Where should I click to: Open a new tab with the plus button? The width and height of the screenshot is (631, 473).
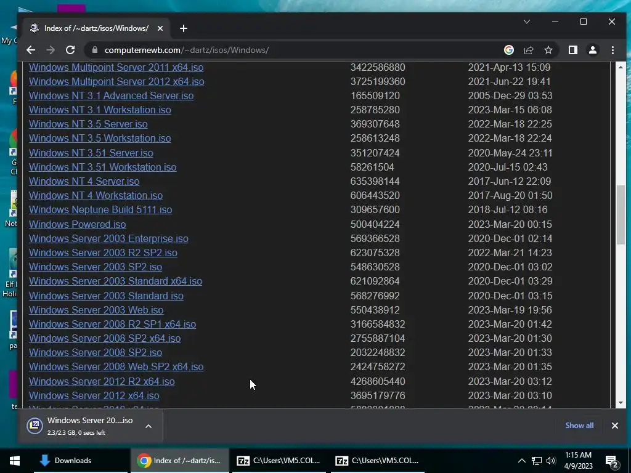pyautogui.click(x=184, y=28)
